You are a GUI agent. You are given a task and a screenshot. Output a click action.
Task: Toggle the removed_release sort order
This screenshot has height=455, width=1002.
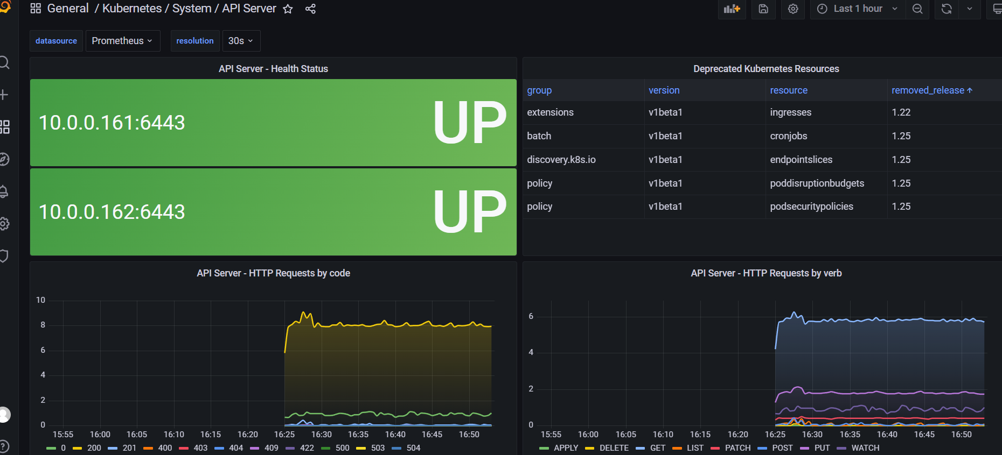[932, 90]
